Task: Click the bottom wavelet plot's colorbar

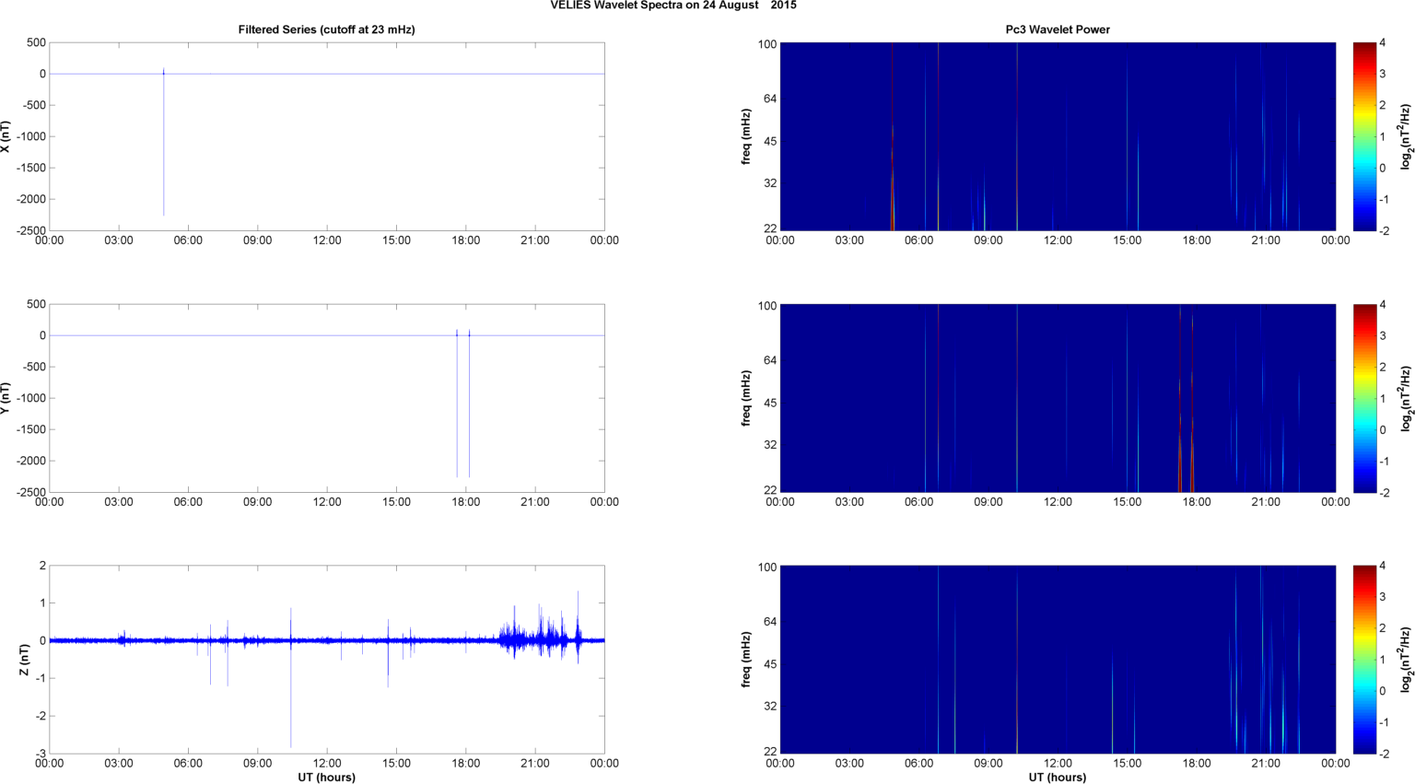Action: (1363, 660)
